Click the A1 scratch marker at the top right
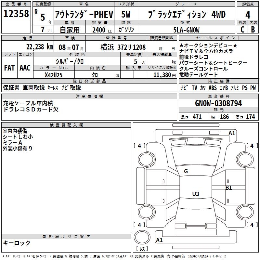Viewport: 260px width, 260px height. (x=232, y=133)
